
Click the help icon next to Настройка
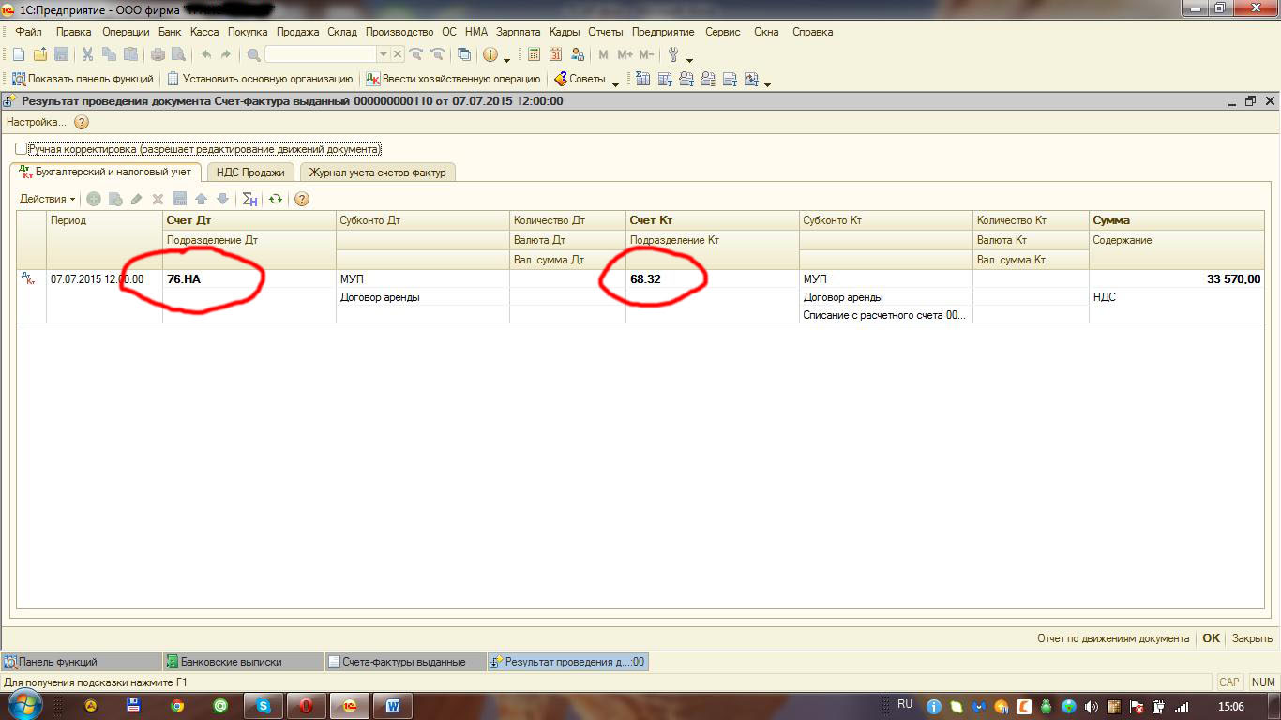coord(82,122)
